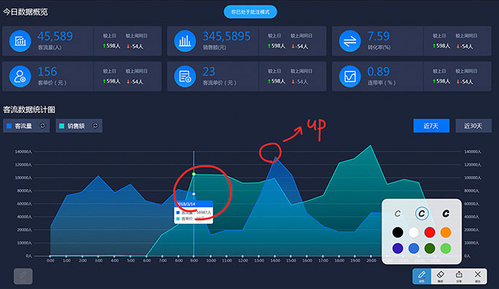Click the gray pencil icon at bottom left
This screenshot has width=499, height=289.
(x=23, y=276)
